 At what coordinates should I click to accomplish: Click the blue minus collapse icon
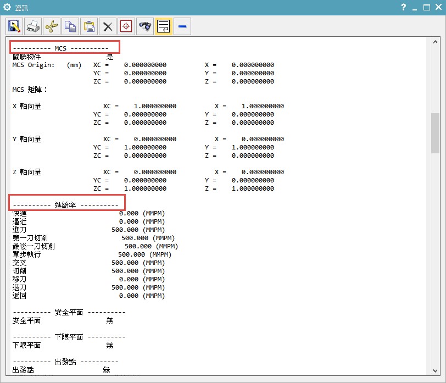point(182,26)
